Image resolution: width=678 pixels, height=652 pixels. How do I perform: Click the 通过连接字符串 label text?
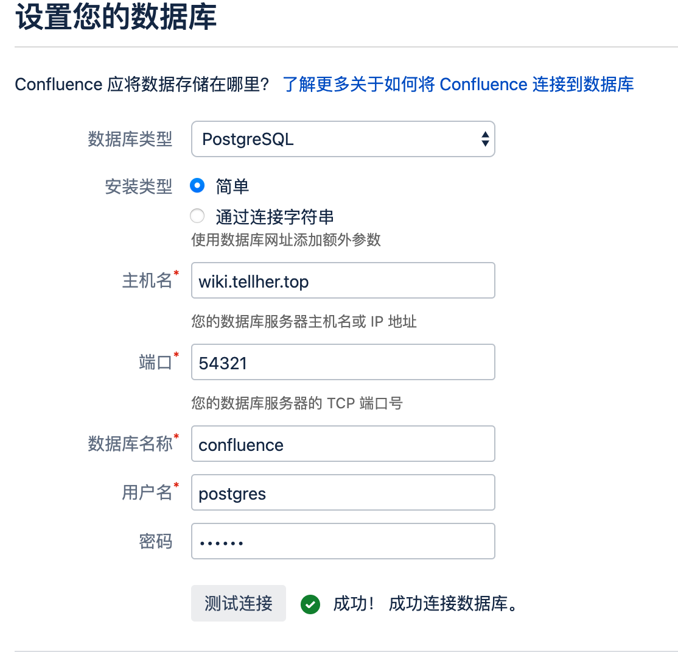[x=274, y=217]
